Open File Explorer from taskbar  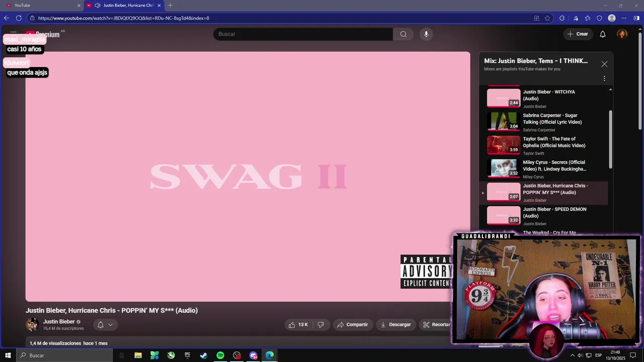pyautogui.click(x=138, y=355)
